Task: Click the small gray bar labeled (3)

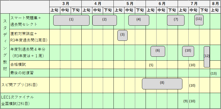Action: click(x=122, y=35)
